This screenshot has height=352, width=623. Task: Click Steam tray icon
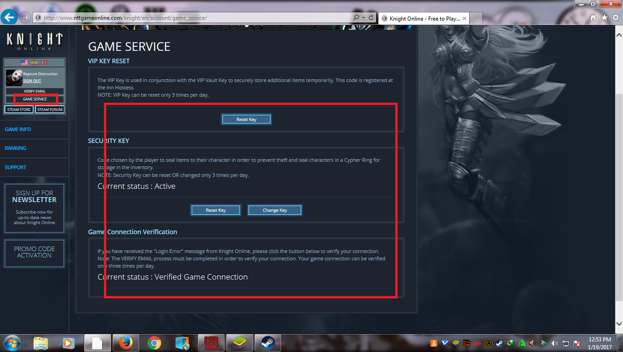tap(499, 343)
